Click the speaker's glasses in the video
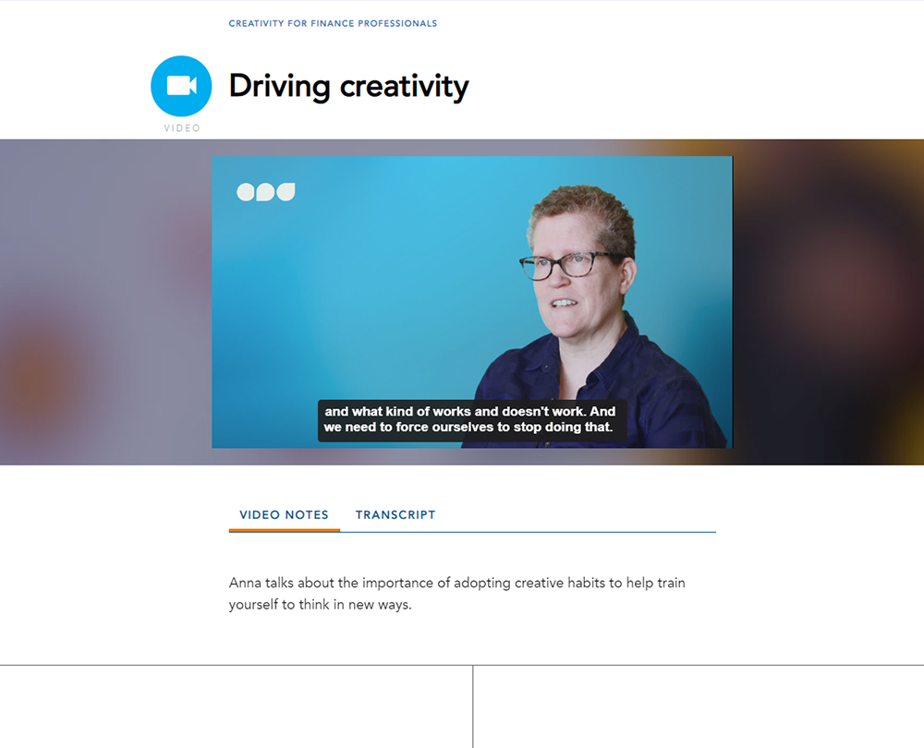924x748 pixels. click(567, 265)
